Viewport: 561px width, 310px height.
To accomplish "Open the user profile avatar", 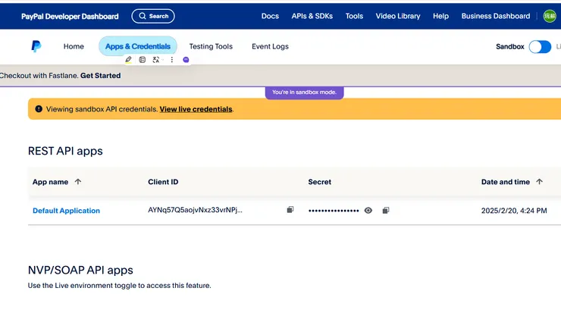I will pyautogui.click(x=550, y=16).
